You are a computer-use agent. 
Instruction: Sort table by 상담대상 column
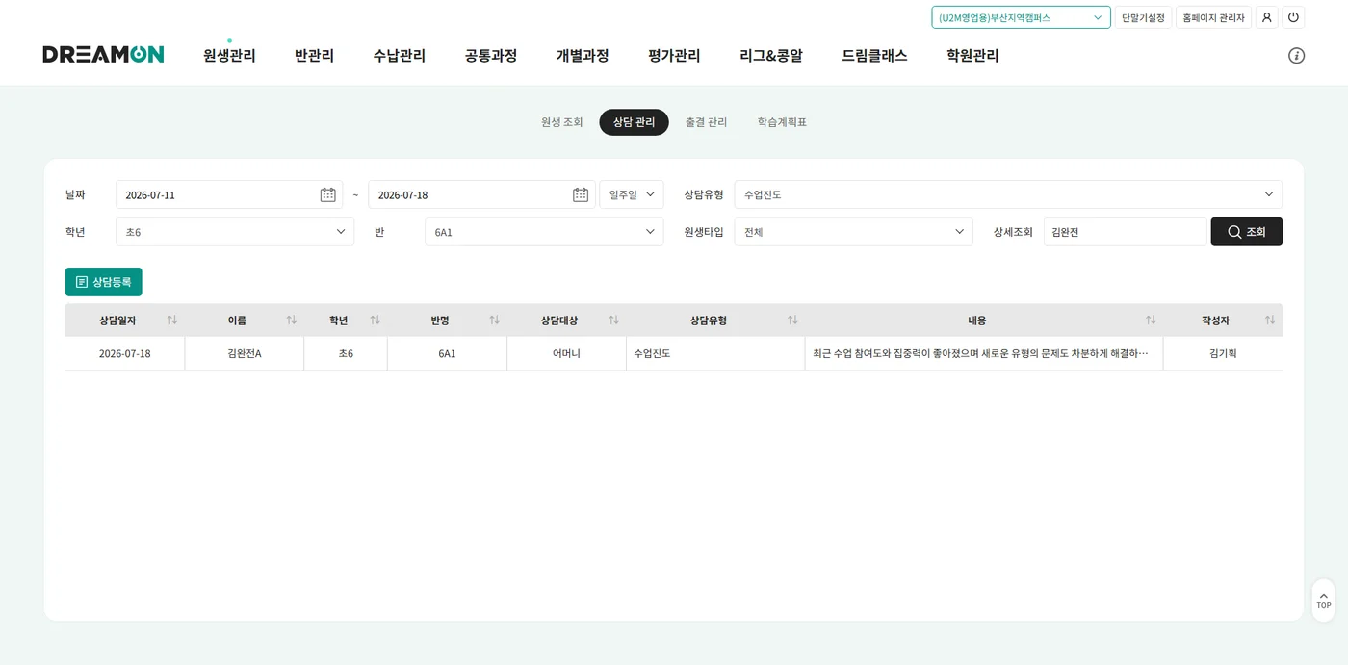click(613, 320)
